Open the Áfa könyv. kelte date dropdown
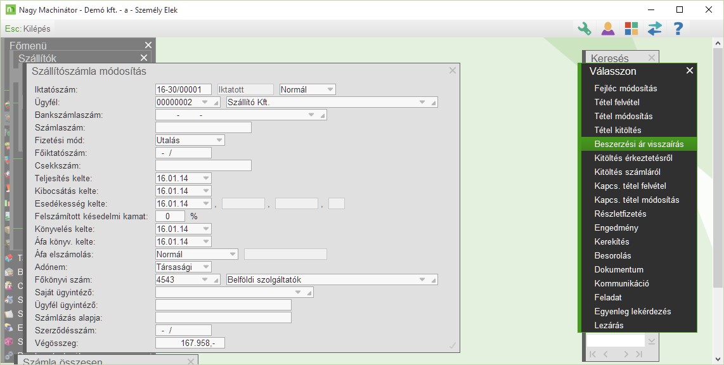 click(x=206, y=241)
